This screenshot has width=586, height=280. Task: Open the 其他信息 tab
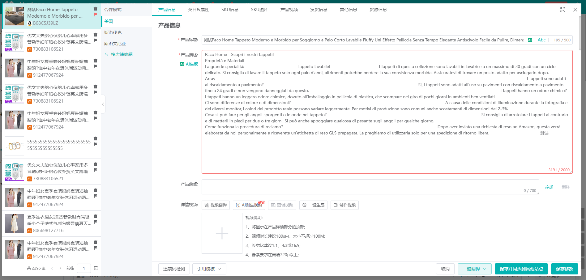coord(349,10)
